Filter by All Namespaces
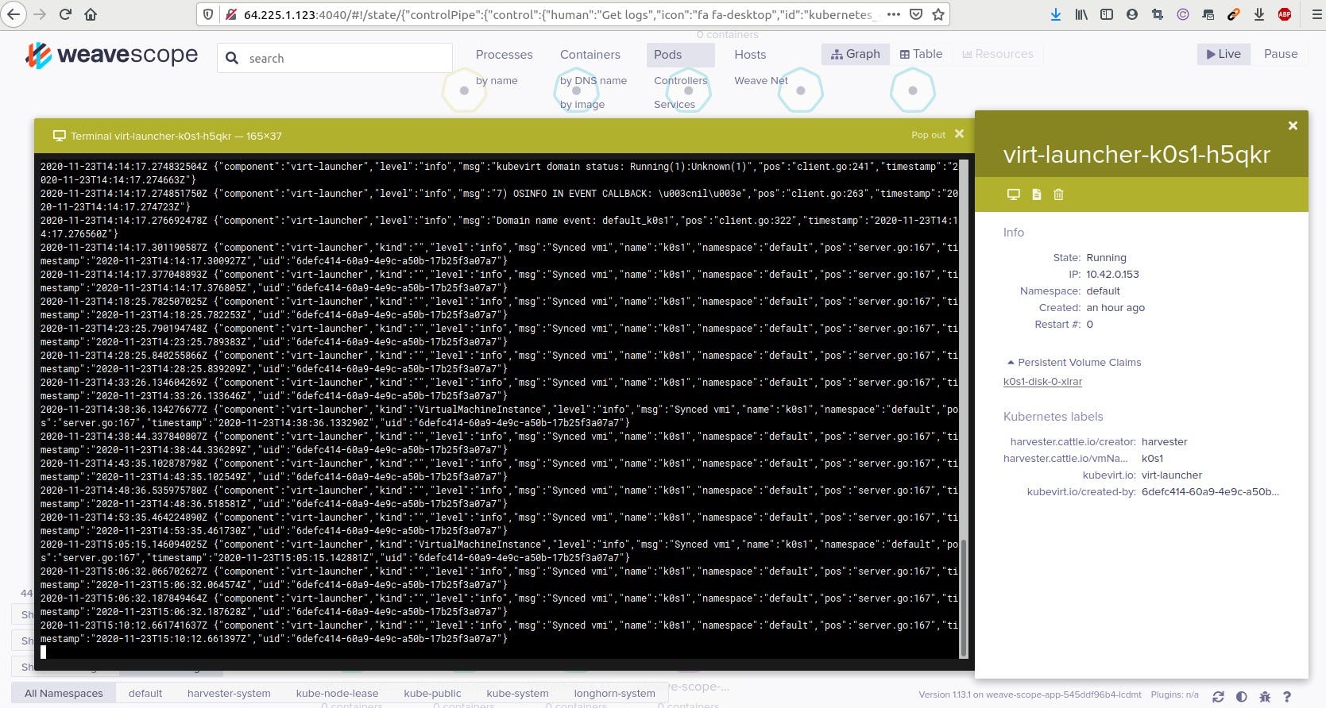The image size is (1326, 708). 64,693
